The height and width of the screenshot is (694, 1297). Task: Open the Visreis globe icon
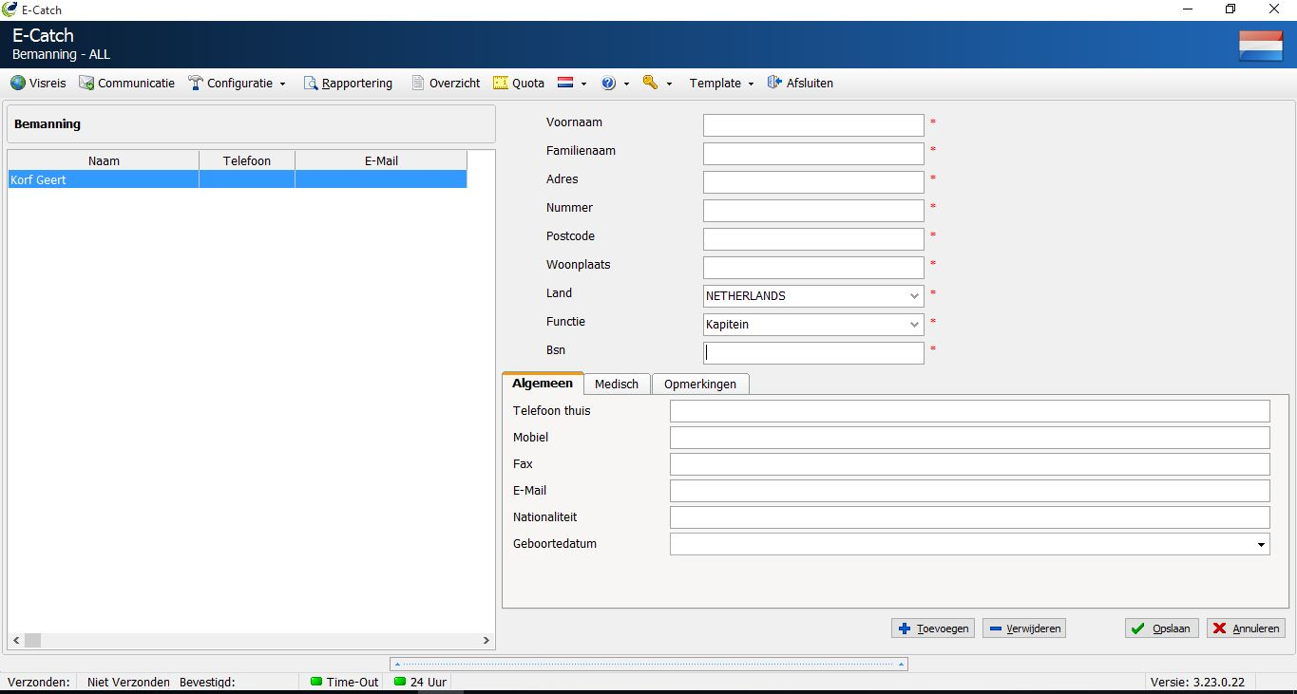(x=18, y=84)
